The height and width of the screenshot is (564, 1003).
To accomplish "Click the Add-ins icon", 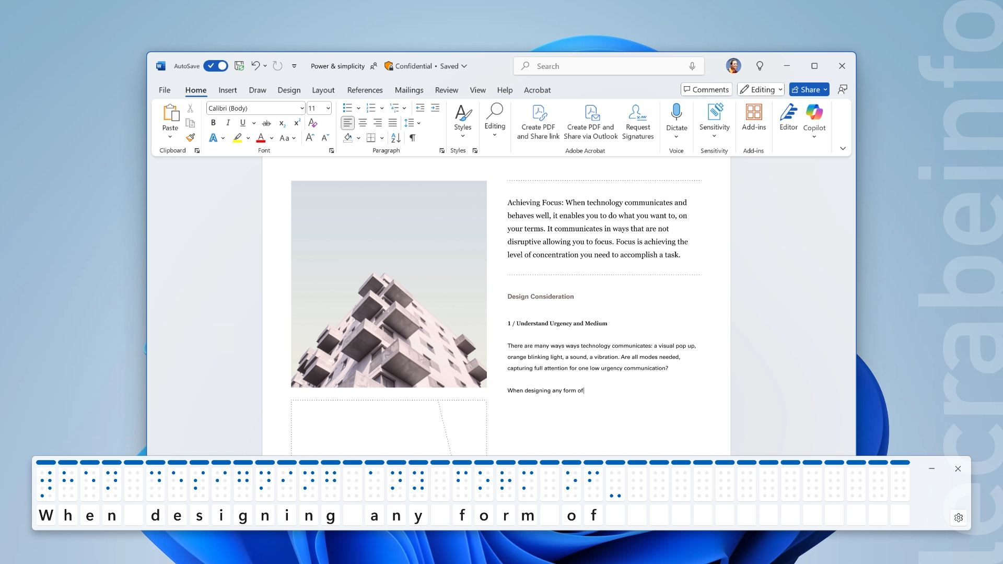I will coord(754,112).
